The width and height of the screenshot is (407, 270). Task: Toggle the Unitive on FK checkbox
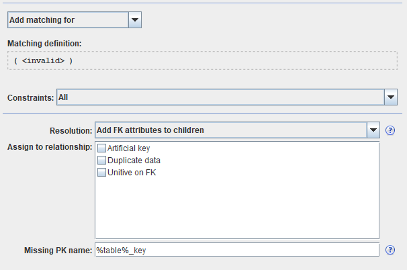tap(101, 173)
